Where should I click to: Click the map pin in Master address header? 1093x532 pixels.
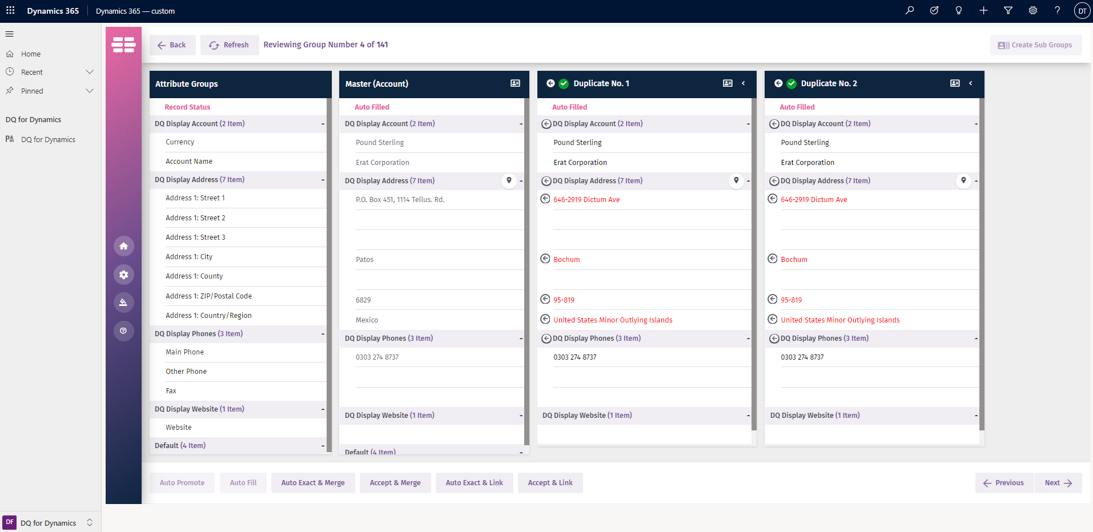point(509,180)
